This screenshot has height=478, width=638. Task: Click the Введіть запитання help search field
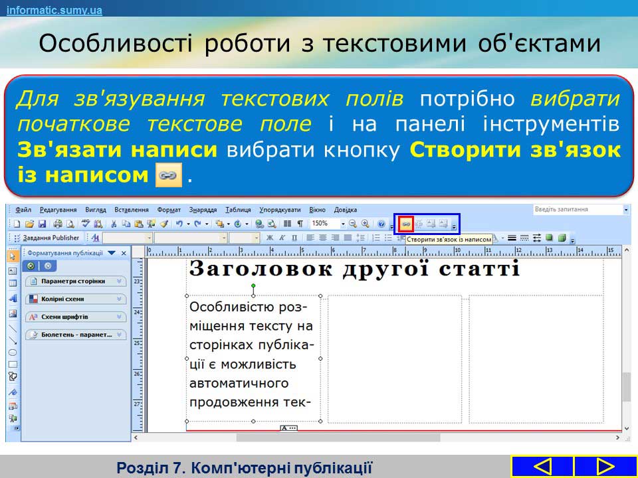[x=577, y=210]
